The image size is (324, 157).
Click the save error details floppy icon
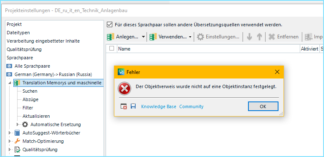click(133, 106)
